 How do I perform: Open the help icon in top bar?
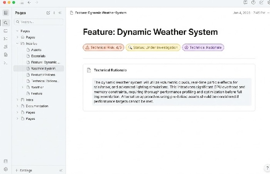point(253,2)
